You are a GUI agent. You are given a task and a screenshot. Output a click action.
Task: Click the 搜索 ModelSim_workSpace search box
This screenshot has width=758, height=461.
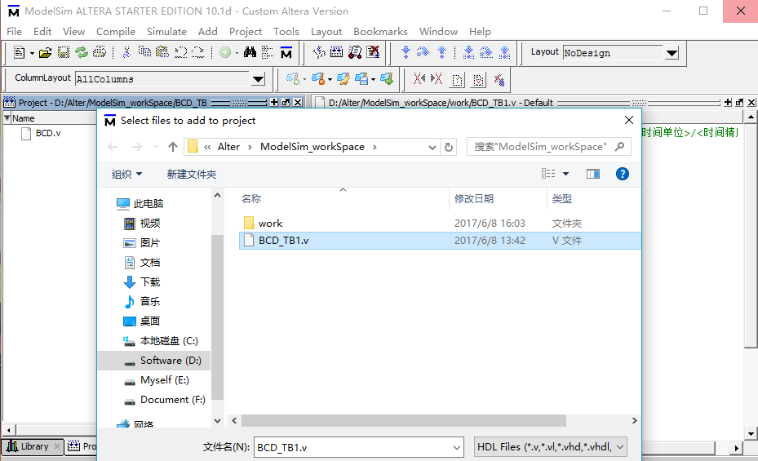pyautogui.click(x=548, y=147)
